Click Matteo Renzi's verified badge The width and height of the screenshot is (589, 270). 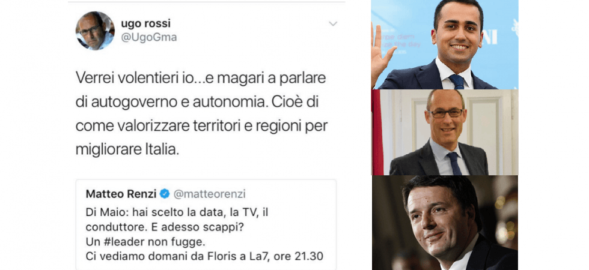[165, 193]
